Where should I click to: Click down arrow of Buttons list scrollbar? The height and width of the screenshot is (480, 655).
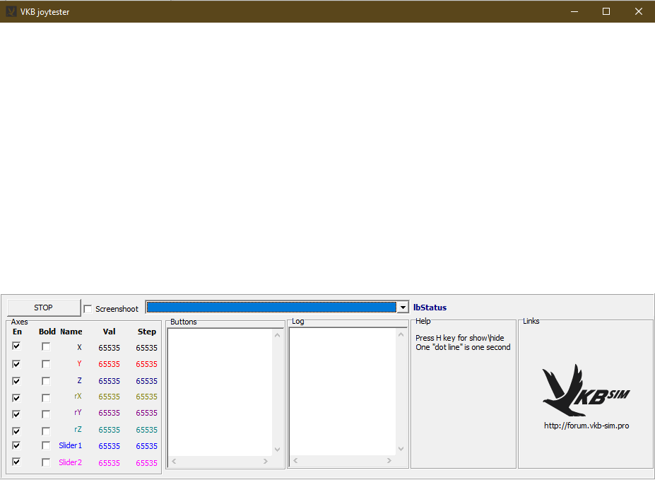(x=277, y=450)
